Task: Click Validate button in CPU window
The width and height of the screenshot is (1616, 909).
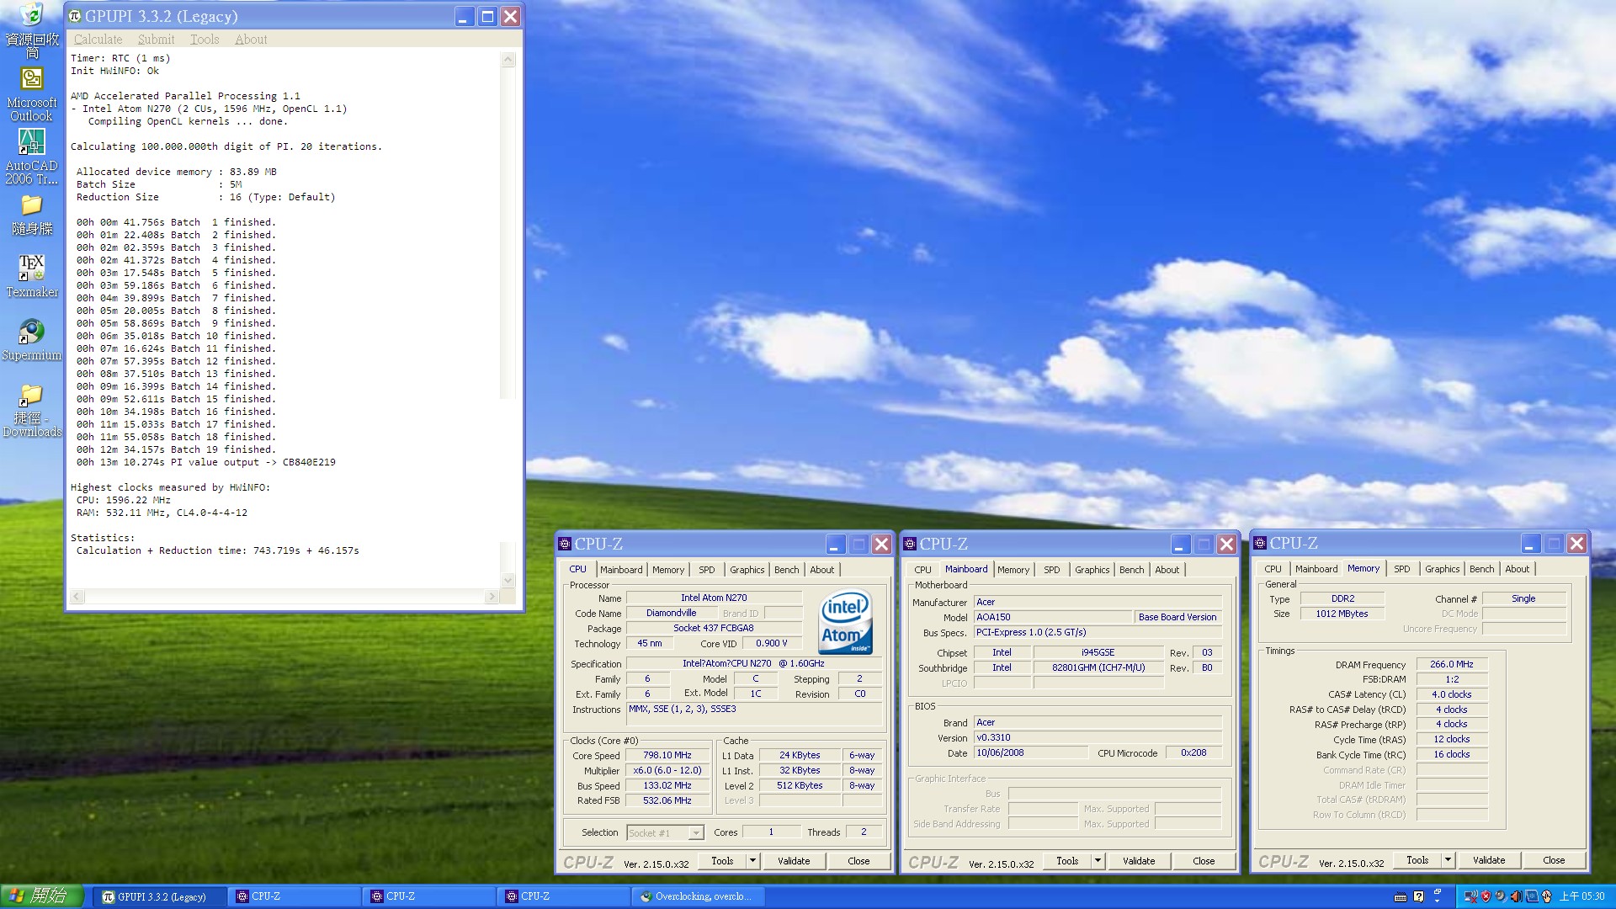Action: pyautogui.click(x=794, y=861)
